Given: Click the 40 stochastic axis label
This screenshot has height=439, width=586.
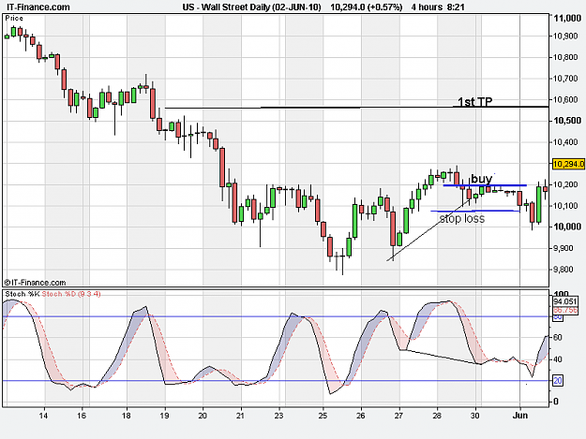Looking at the screenshot, I should click(x=557, y=359).
